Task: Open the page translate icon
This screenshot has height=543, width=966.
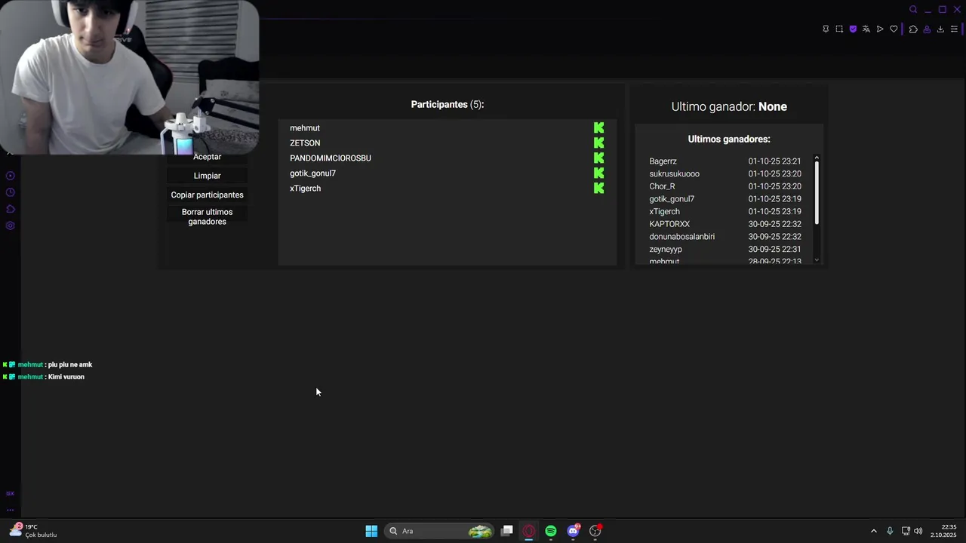Action: tap(866, 29)
